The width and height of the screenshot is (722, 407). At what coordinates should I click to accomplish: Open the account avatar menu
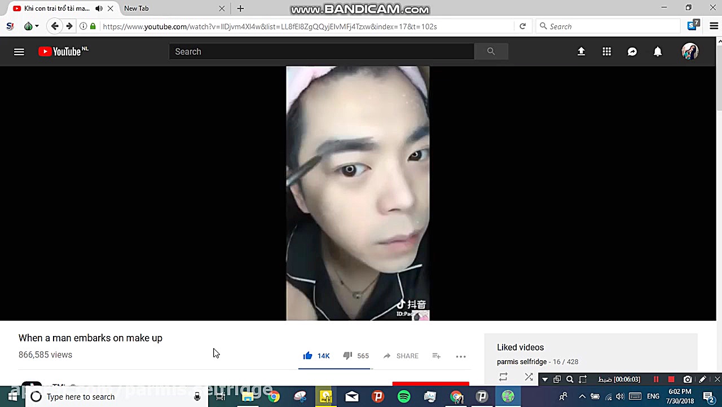[690, 52]
